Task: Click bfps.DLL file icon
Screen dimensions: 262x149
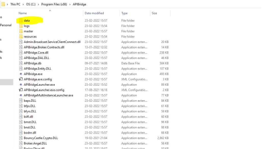Action: click(21, 106)
